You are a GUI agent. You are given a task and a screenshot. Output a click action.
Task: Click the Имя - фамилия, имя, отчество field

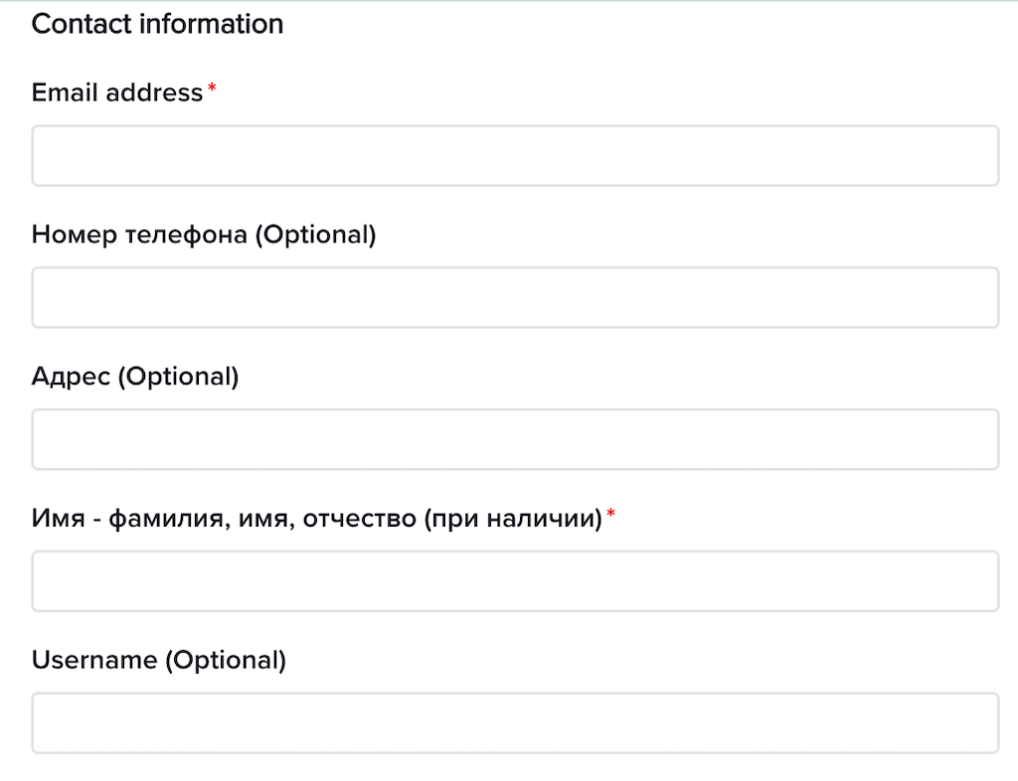pyautogui.click(x=515, y=581)
